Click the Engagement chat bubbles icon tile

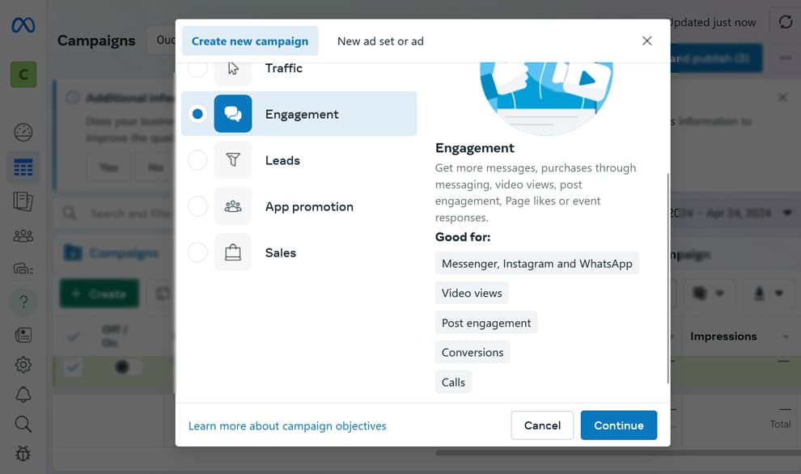click(x=233, y=113)
